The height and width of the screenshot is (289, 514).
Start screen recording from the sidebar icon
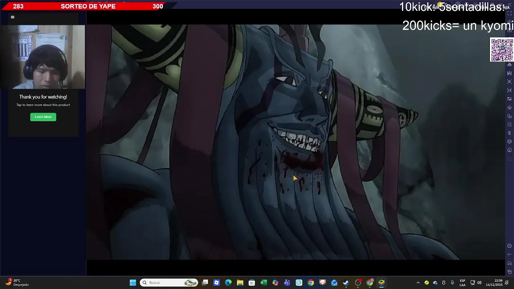point(510,90)
